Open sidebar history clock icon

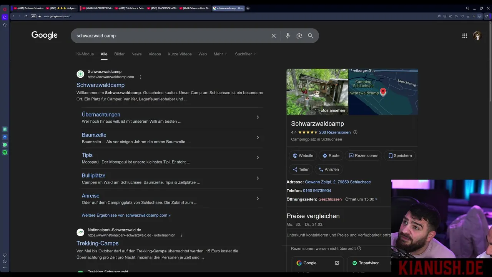point(5,261)
